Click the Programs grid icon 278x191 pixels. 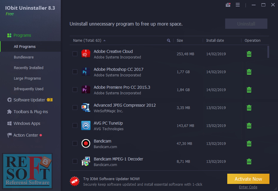coord(9,35)
